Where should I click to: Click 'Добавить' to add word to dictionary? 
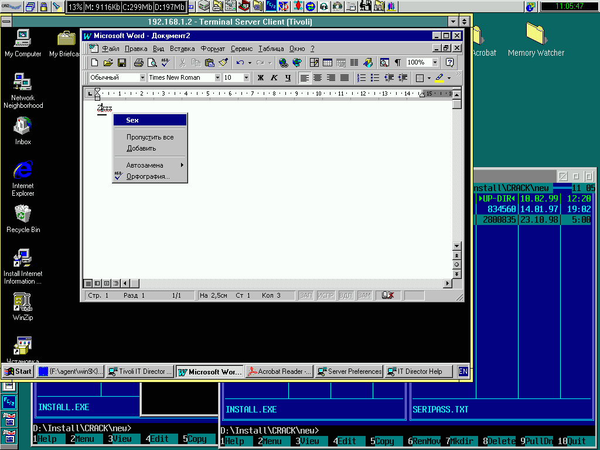150,148
